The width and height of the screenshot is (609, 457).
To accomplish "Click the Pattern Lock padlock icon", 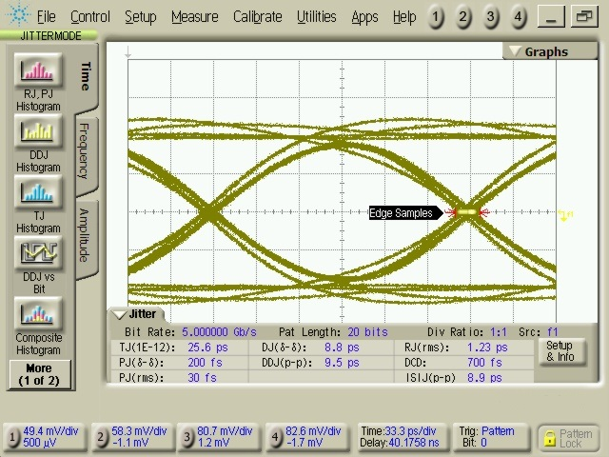I will [x=549, y=438].
